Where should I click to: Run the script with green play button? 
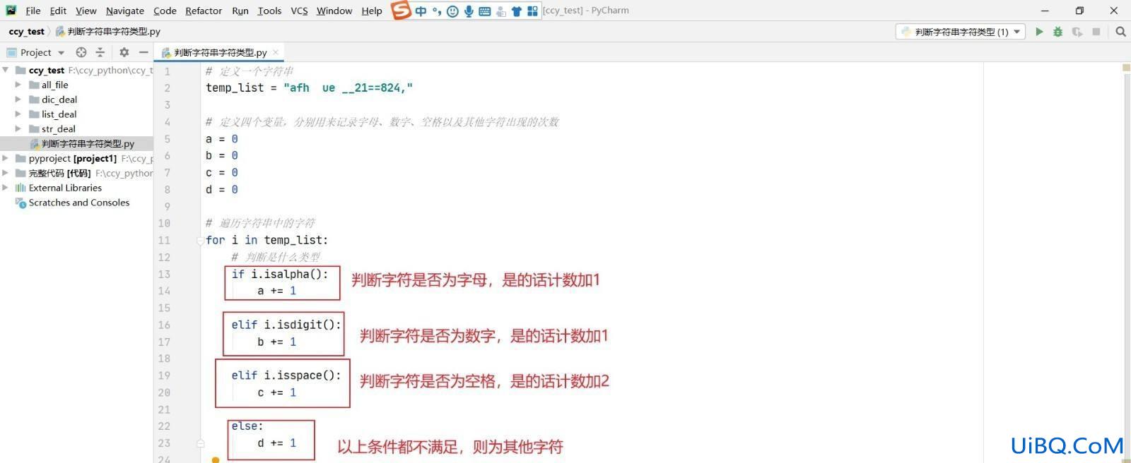coord(1039,32)
